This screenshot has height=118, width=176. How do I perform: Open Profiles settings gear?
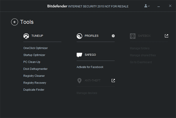113,36
